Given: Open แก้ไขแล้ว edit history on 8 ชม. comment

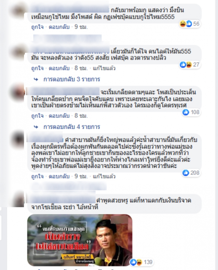Looking at the screenshot, I should [x=104, y=68].
